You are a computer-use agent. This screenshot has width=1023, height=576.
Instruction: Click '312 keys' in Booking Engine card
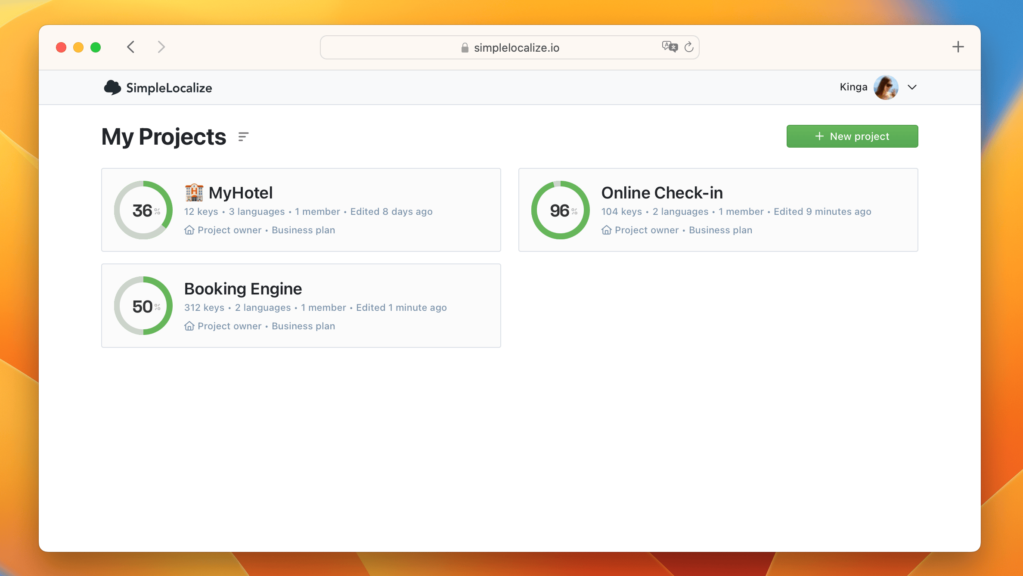click(204, 307)
